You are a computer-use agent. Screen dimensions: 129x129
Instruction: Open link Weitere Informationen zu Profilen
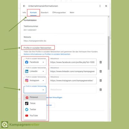click(x=47, y=54)
